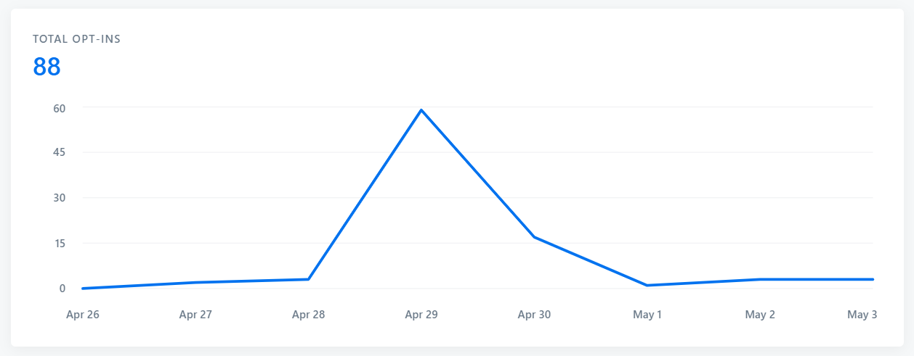Click the Apr 30 x-axis label
Image resolution: width=914 pixels, height=356 pixels.
click(x=534, y=315)
